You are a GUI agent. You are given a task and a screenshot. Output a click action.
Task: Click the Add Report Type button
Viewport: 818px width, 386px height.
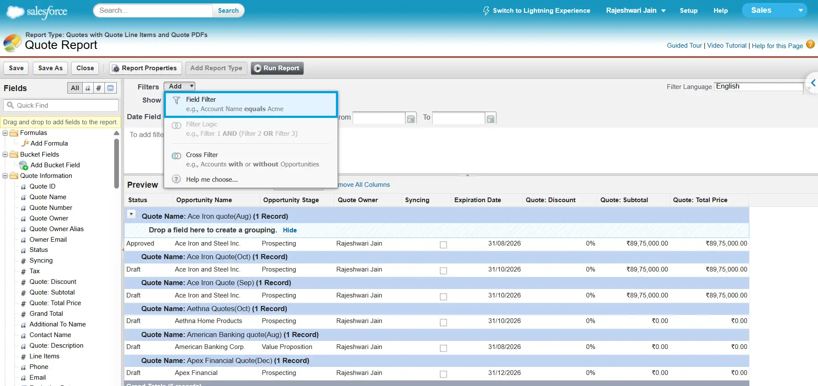(216, 68)
